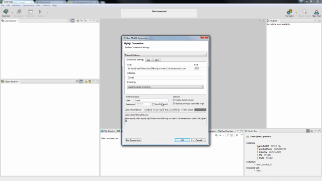Switch to the Connection Settings tab
The height and width of the screenshot is (181, 322).
click(135, 60)
